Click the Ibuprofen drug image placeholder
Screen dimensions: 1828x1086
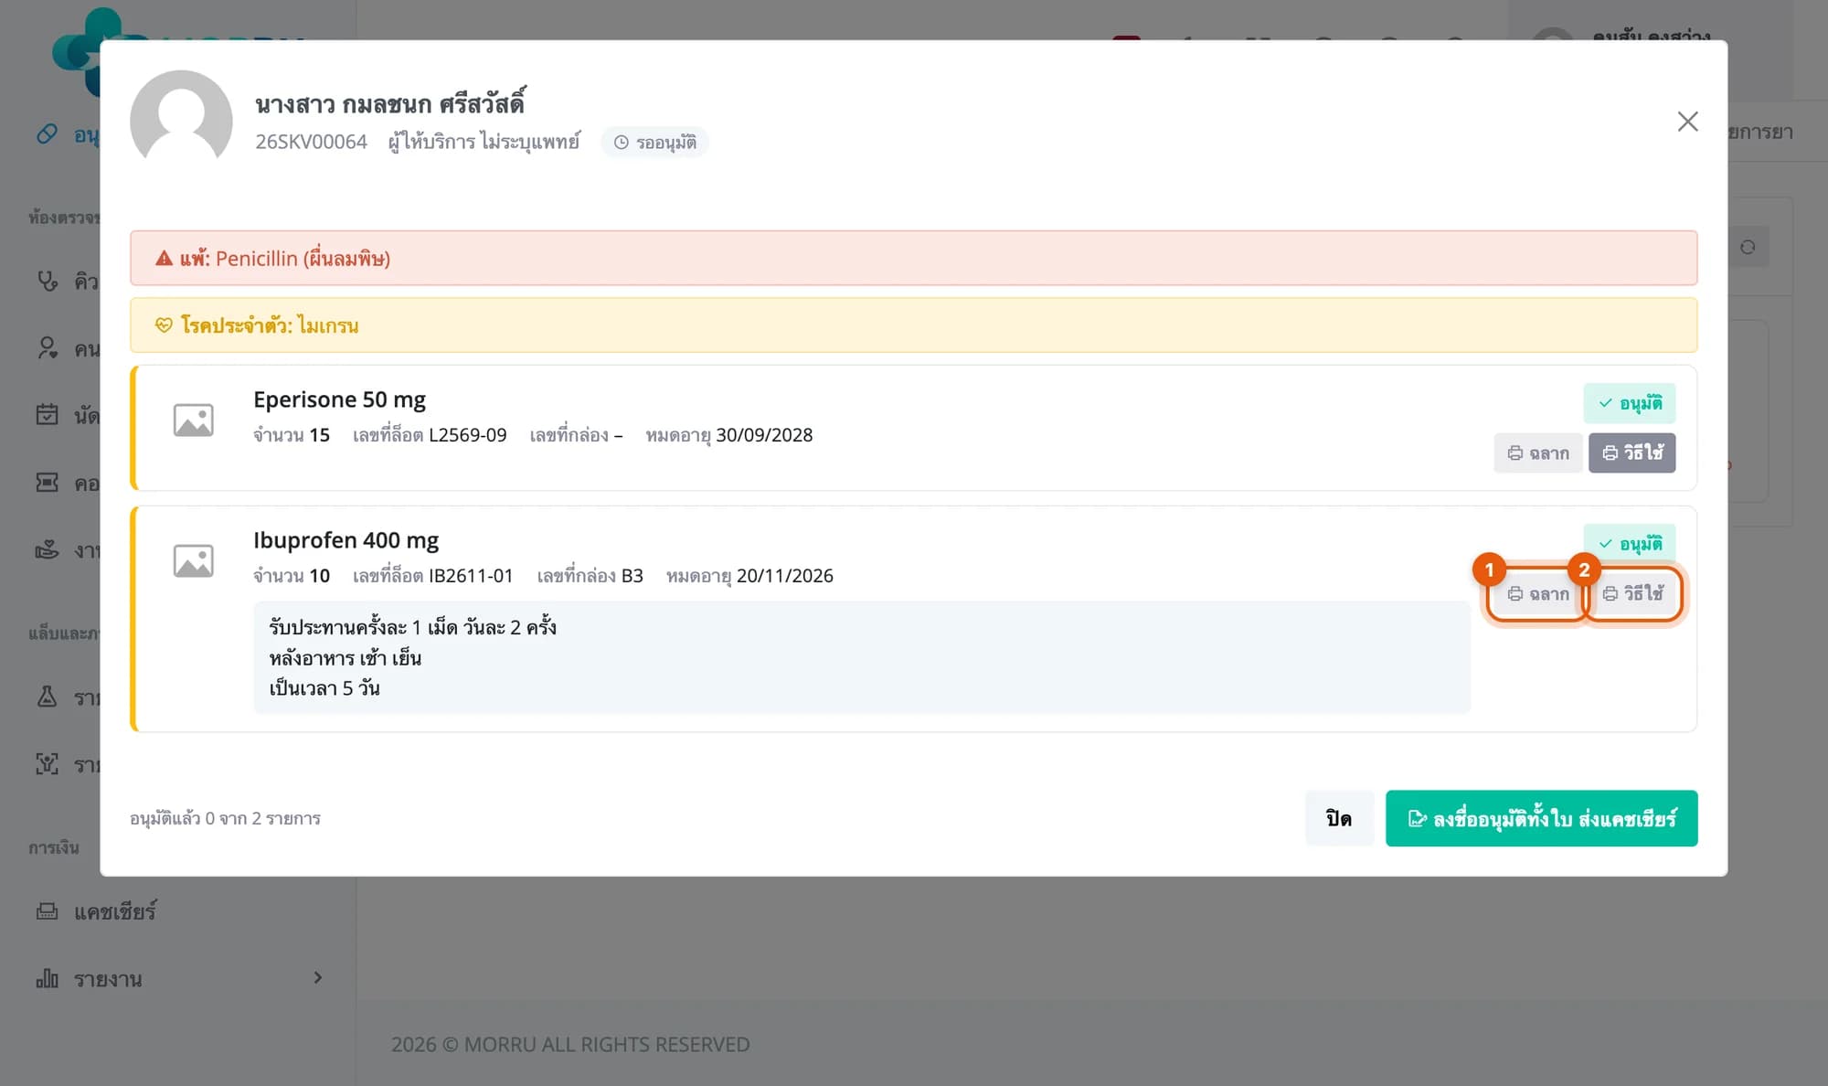click(x=194, y=560)
